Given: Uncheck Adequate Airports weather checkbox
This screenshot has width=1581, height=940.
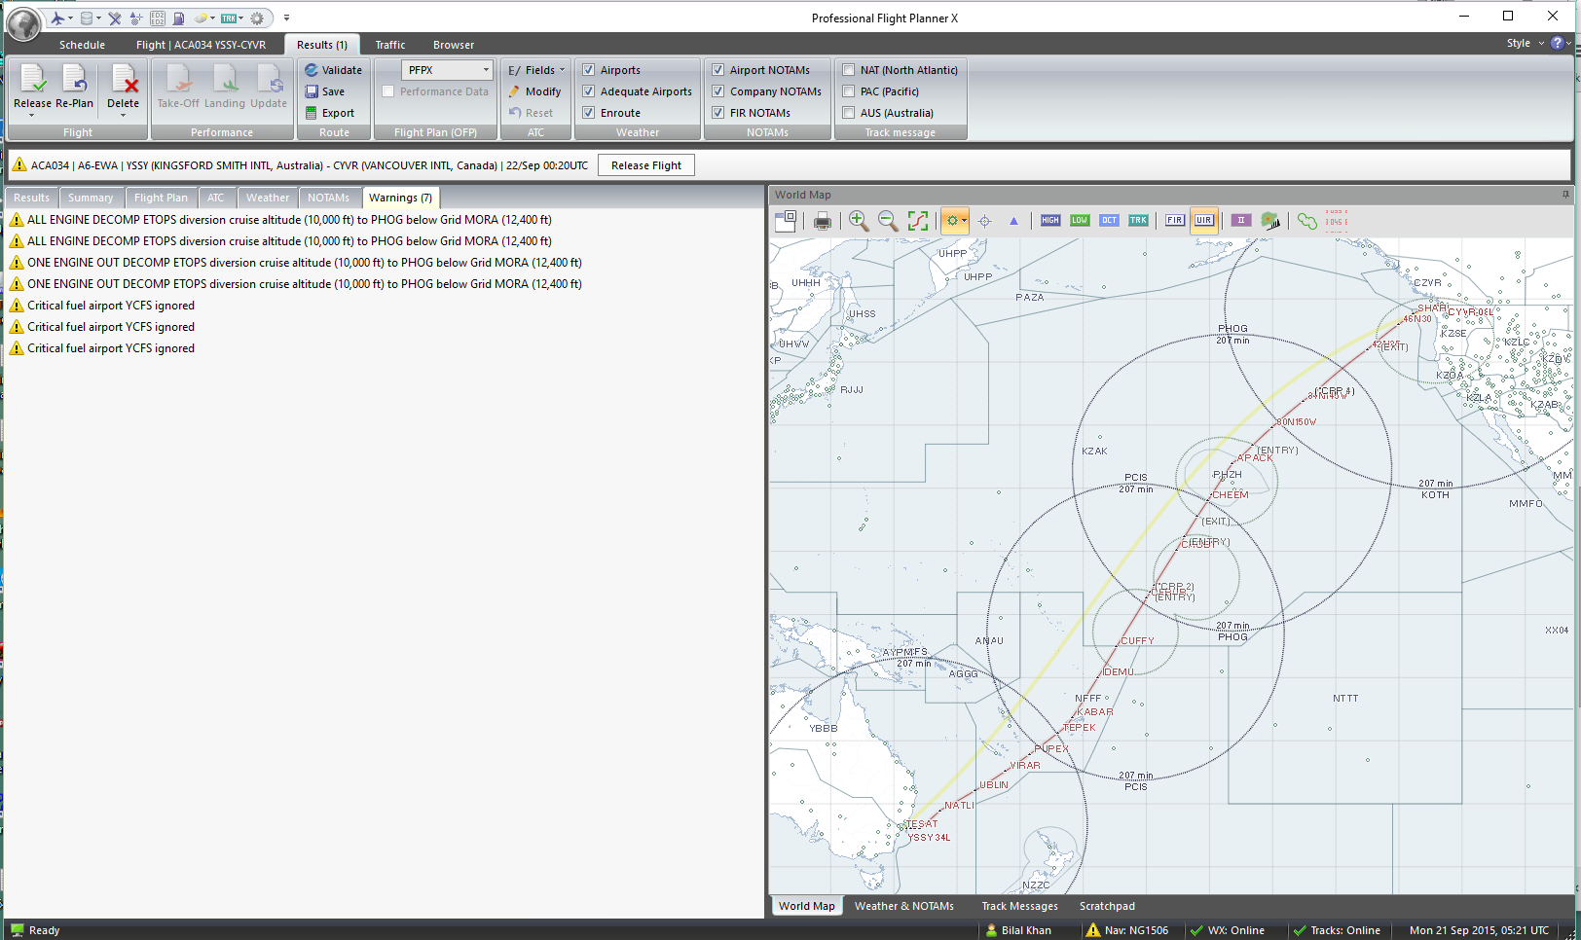Looking at the screenshot, I should click(x=588, y=91).
